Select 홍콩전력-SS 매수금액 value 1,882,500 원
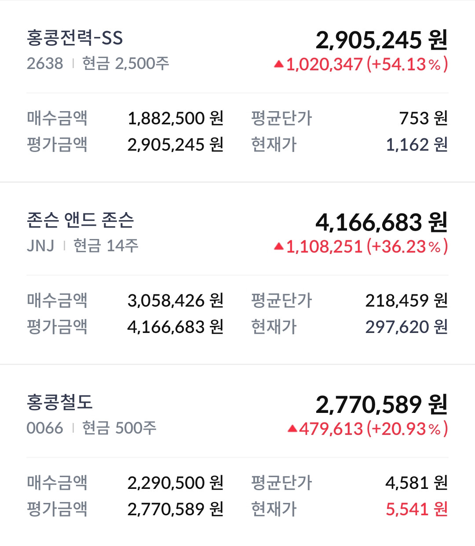The width and height of the screenshot is (475, 546). (175, 118)
